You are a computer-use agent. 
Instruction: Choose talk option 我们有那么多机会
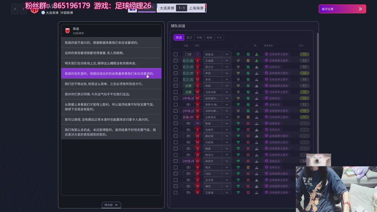pos(111,132)
